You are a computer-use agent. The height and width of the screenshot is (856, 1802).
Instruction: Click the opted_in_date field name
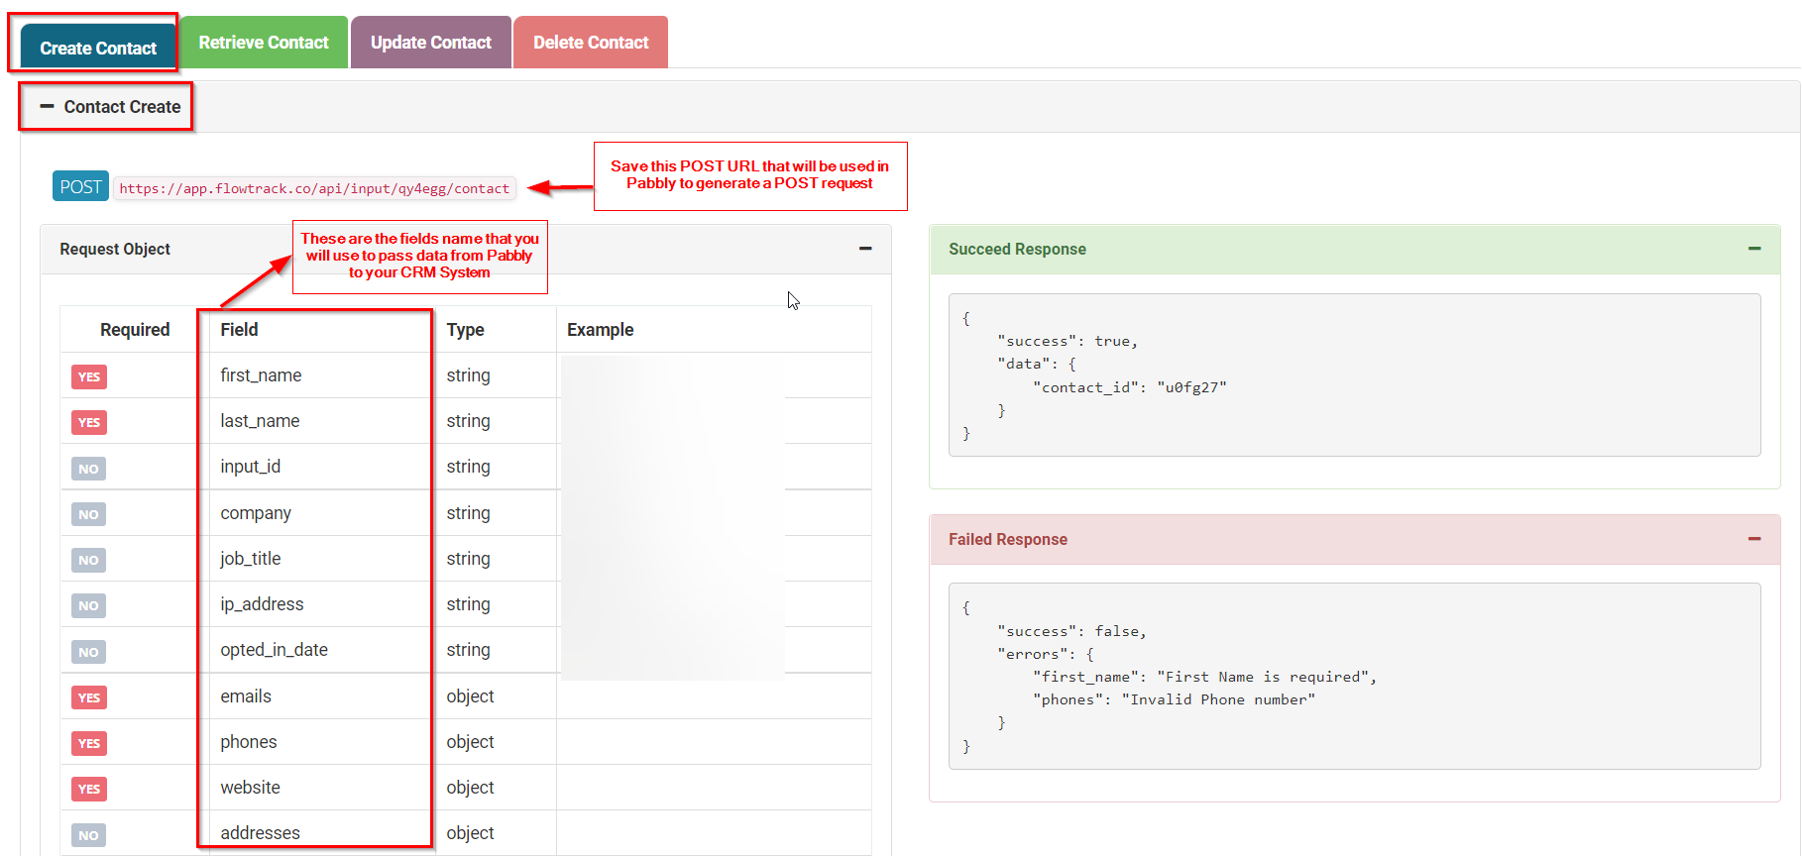[x=274, y=650]
